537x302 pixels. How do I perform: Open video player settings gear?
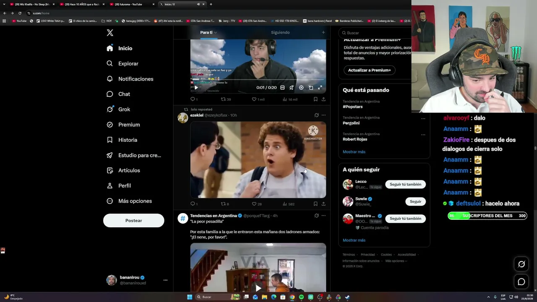pos(301,88)
